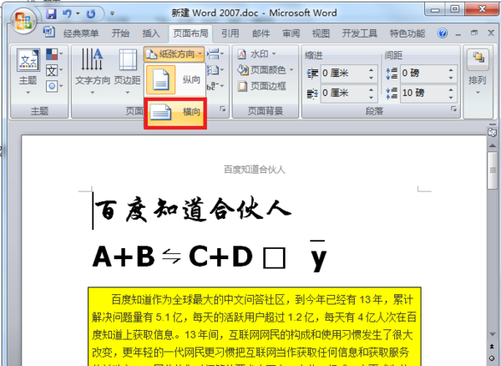Click the Office button orb
Screen dimensions: 501x366
coord(23,20)
